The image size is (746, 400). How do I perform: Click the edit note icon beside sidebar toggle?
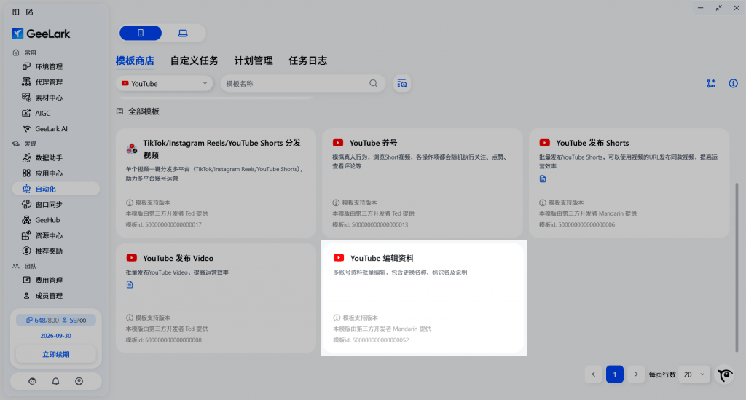coord(29,12)
